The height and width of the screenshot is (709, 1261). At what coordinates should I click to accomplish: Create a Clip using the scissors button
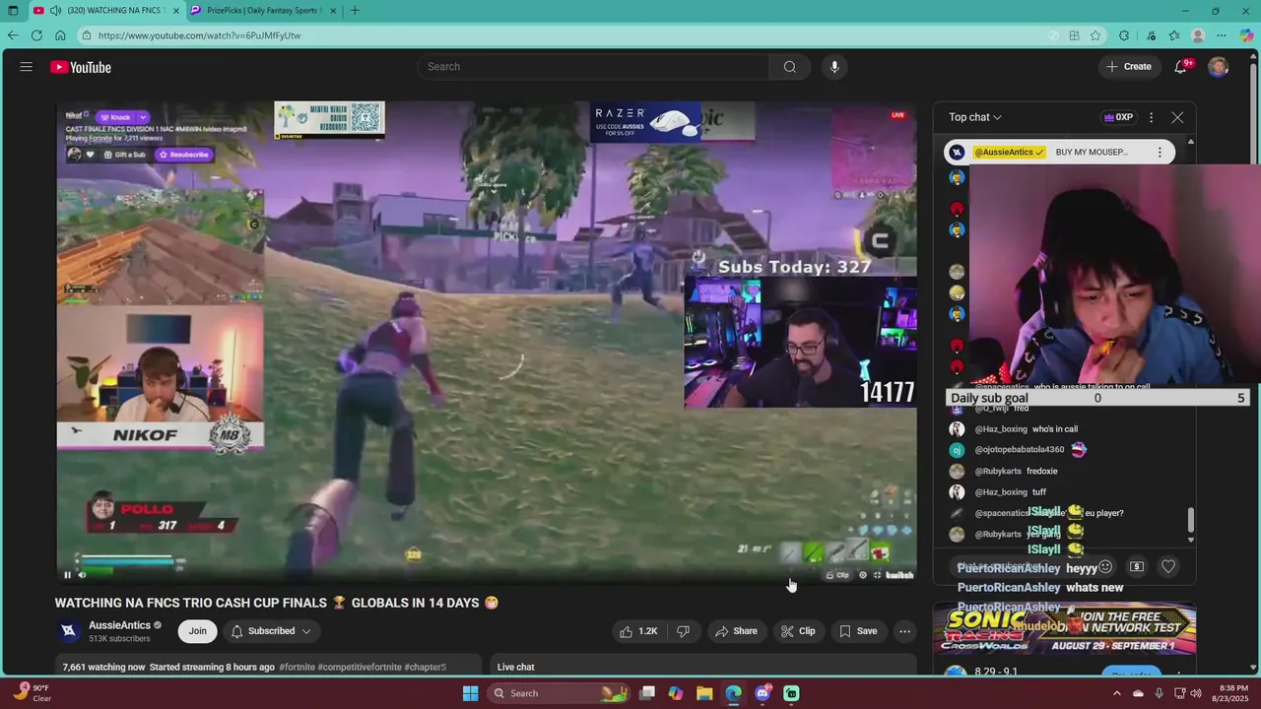[x=798, y=631]
